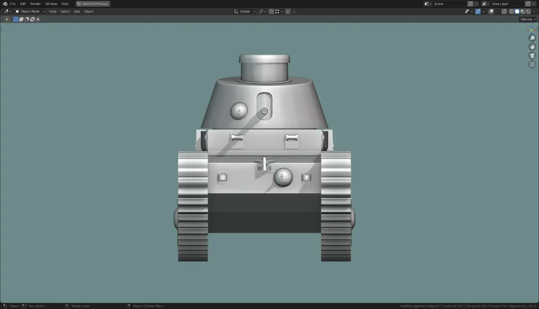
Task: Click the Scene name field
Action: point(450,4)
